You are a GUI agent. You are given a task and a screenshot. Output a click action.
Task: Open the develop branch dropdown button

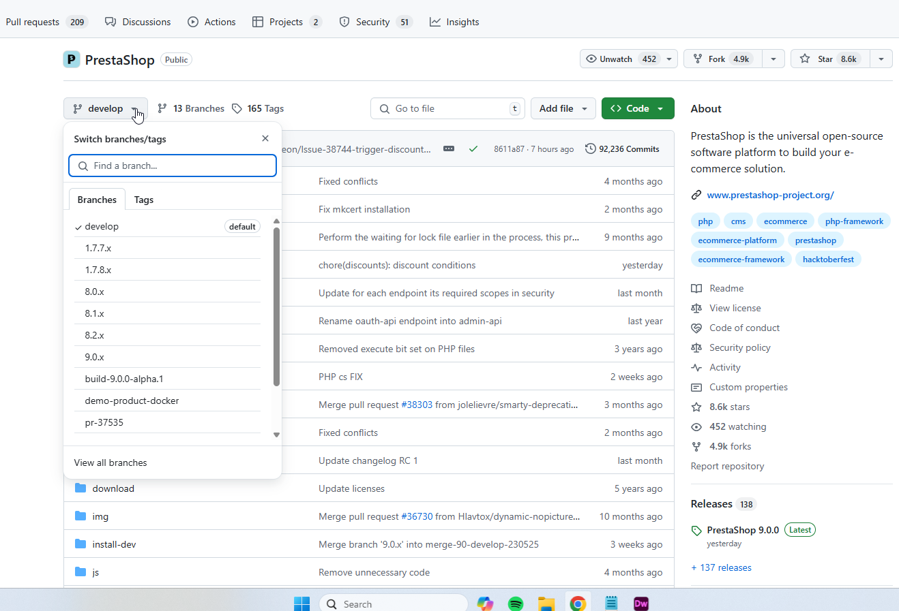pyautogui.click(x=106, y=108)
